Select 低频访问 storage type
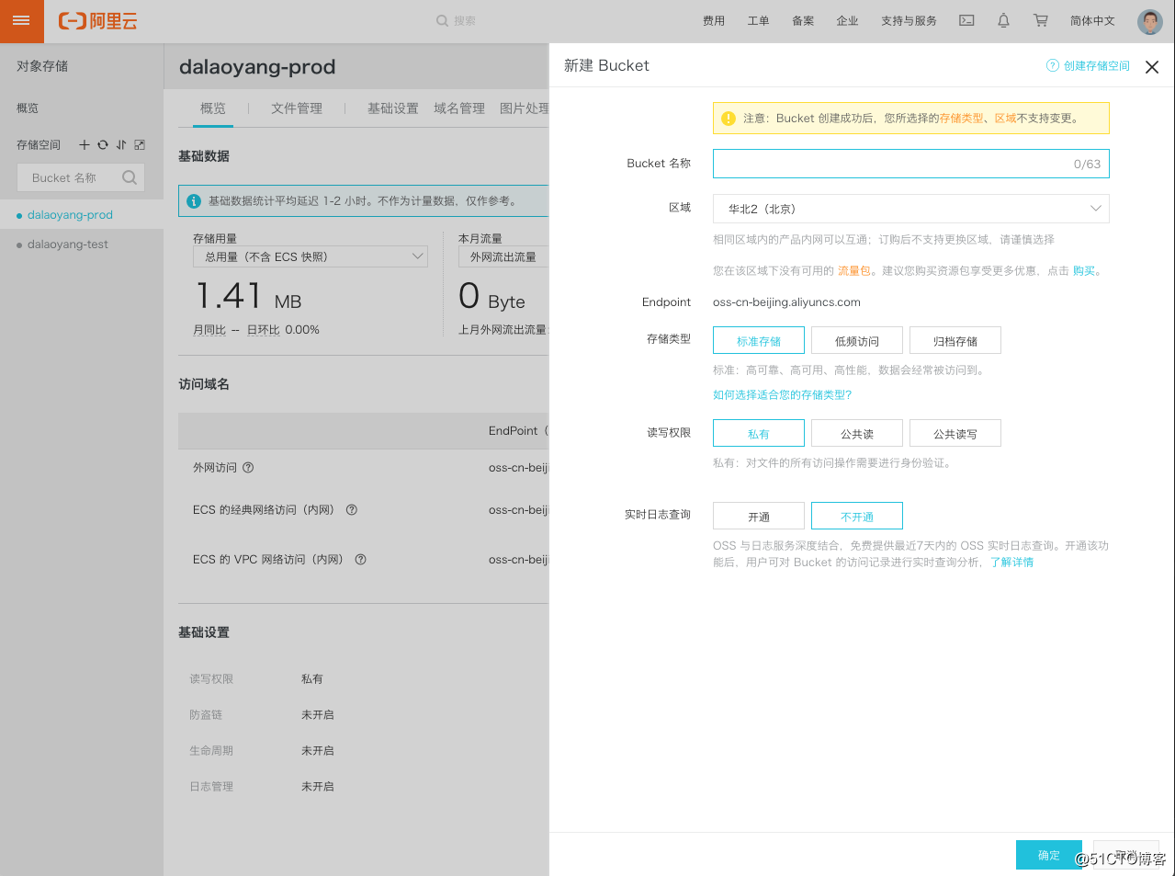 coord(857,340)
